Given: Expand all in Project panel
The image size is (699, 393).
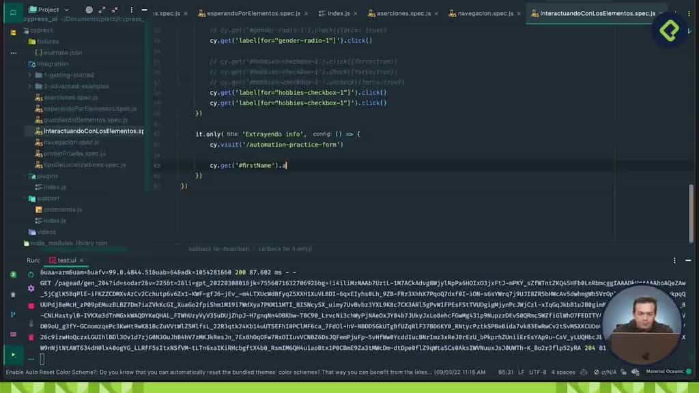Looking at the screenshot, I should [102, 10].
